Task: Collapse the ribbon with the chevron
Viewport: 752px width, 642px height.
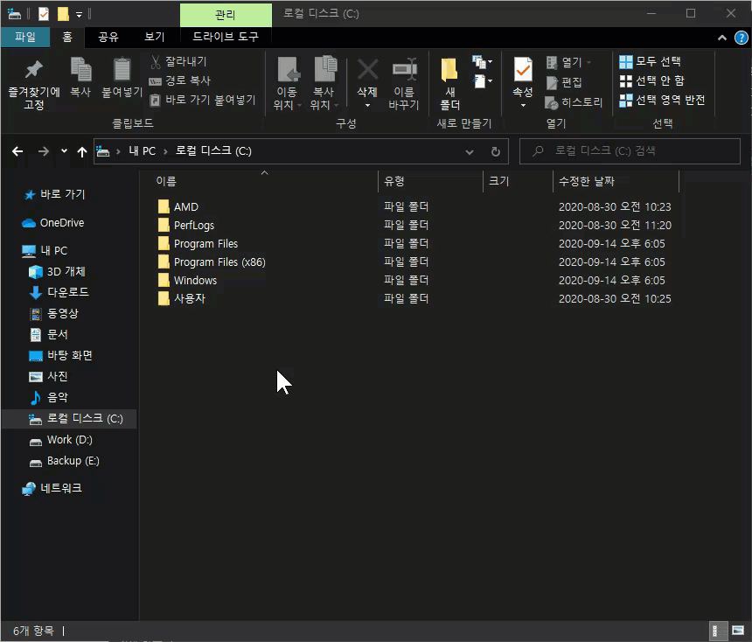Action: point(721,38)
